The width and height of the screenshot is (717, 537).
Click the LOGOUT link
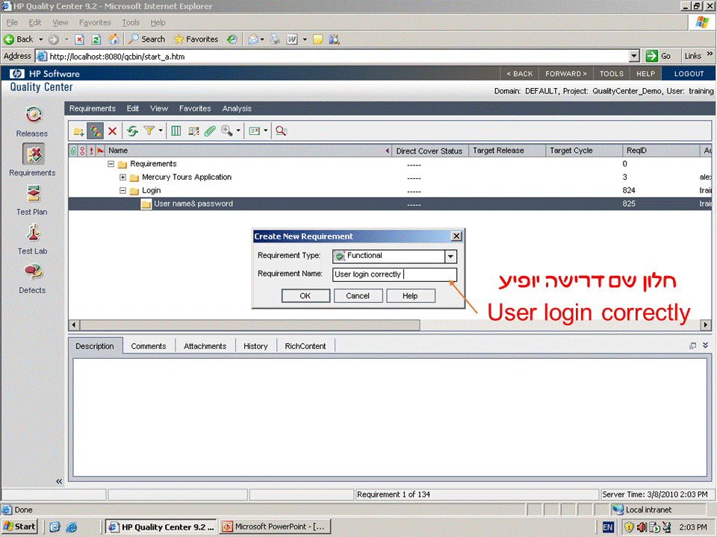(689, 74)
